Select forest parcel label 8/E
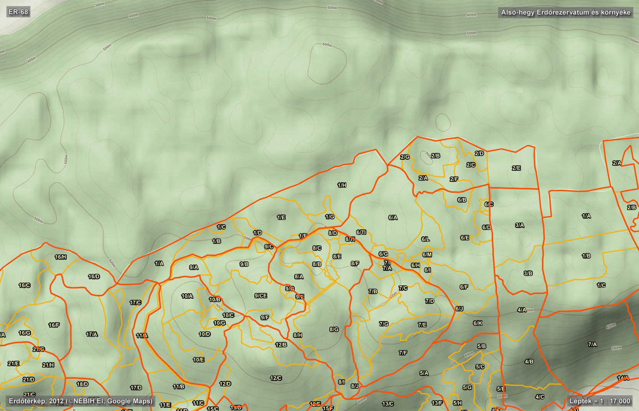 point(337,256)
